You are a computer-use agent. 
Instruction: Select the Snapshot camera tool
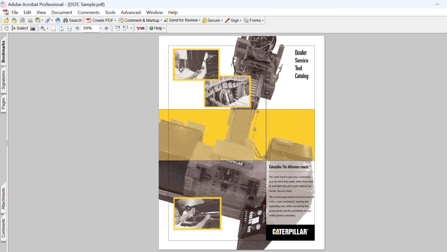(x=33, y=28)
